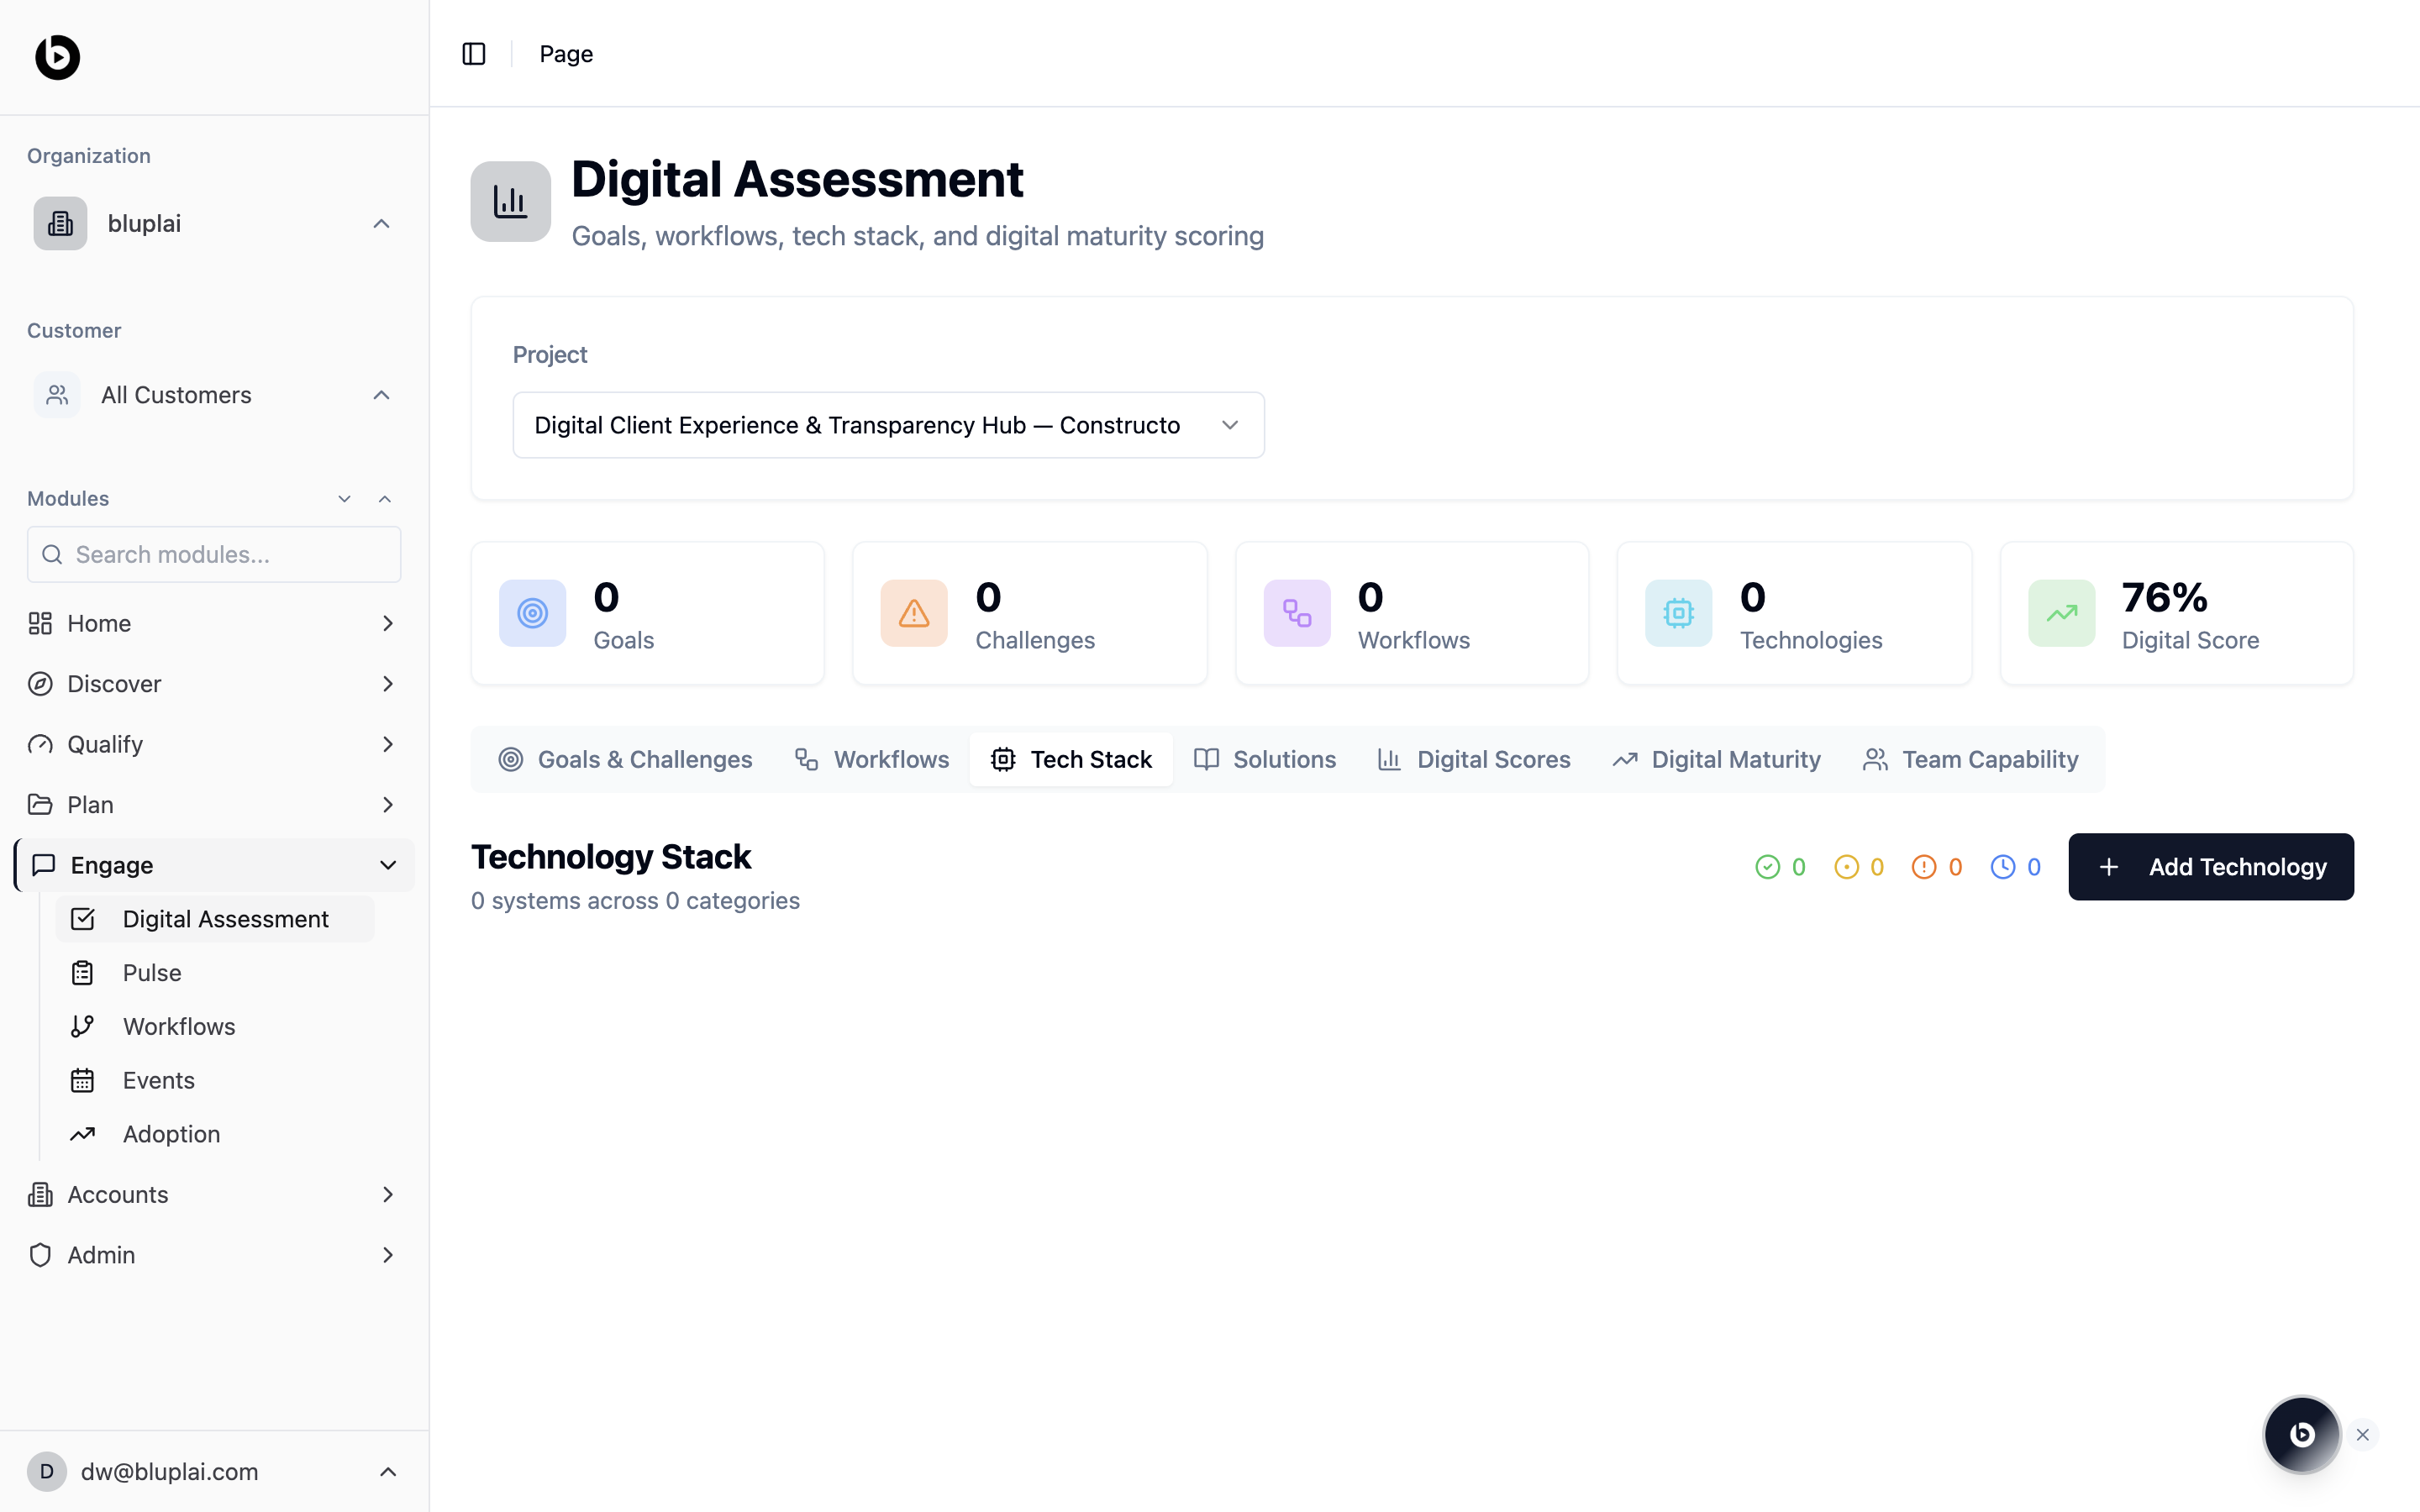This screenshot has height=1512, width=2420.
Task: Click the orange alert status counter icon
Action: click(1923, 867)
